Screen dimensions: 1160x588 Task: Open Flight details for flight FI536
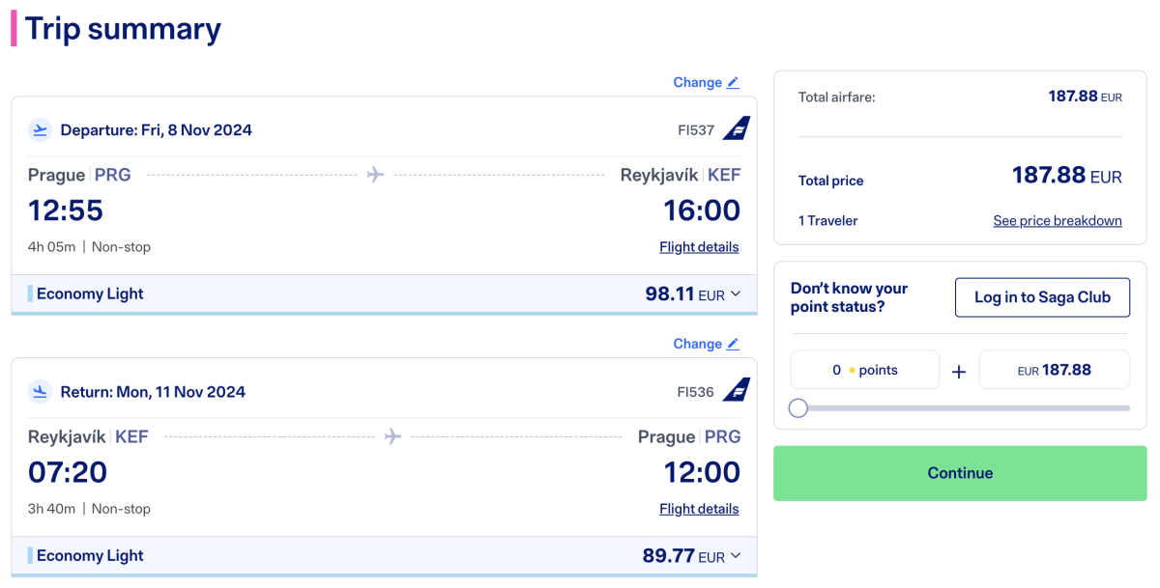[x=699, y=509]
